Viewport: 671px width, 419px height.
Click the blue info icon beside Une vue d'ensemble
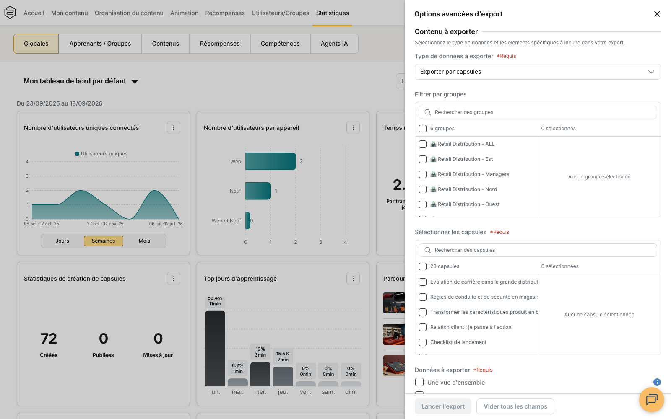[657, 382]
